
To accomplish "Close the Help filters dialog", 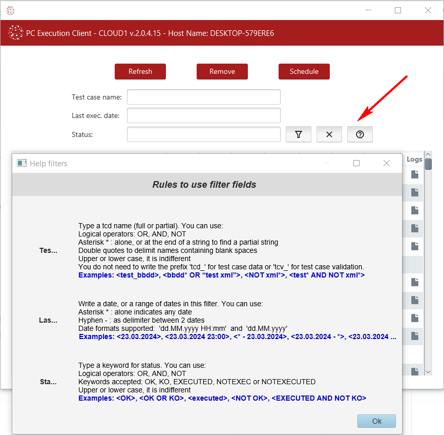I will pyautogui.click(x=387, y=163).
